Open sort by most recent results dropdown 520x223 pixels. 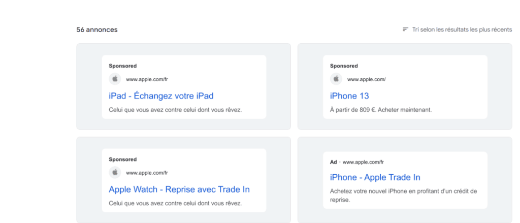tap(457, 29)
